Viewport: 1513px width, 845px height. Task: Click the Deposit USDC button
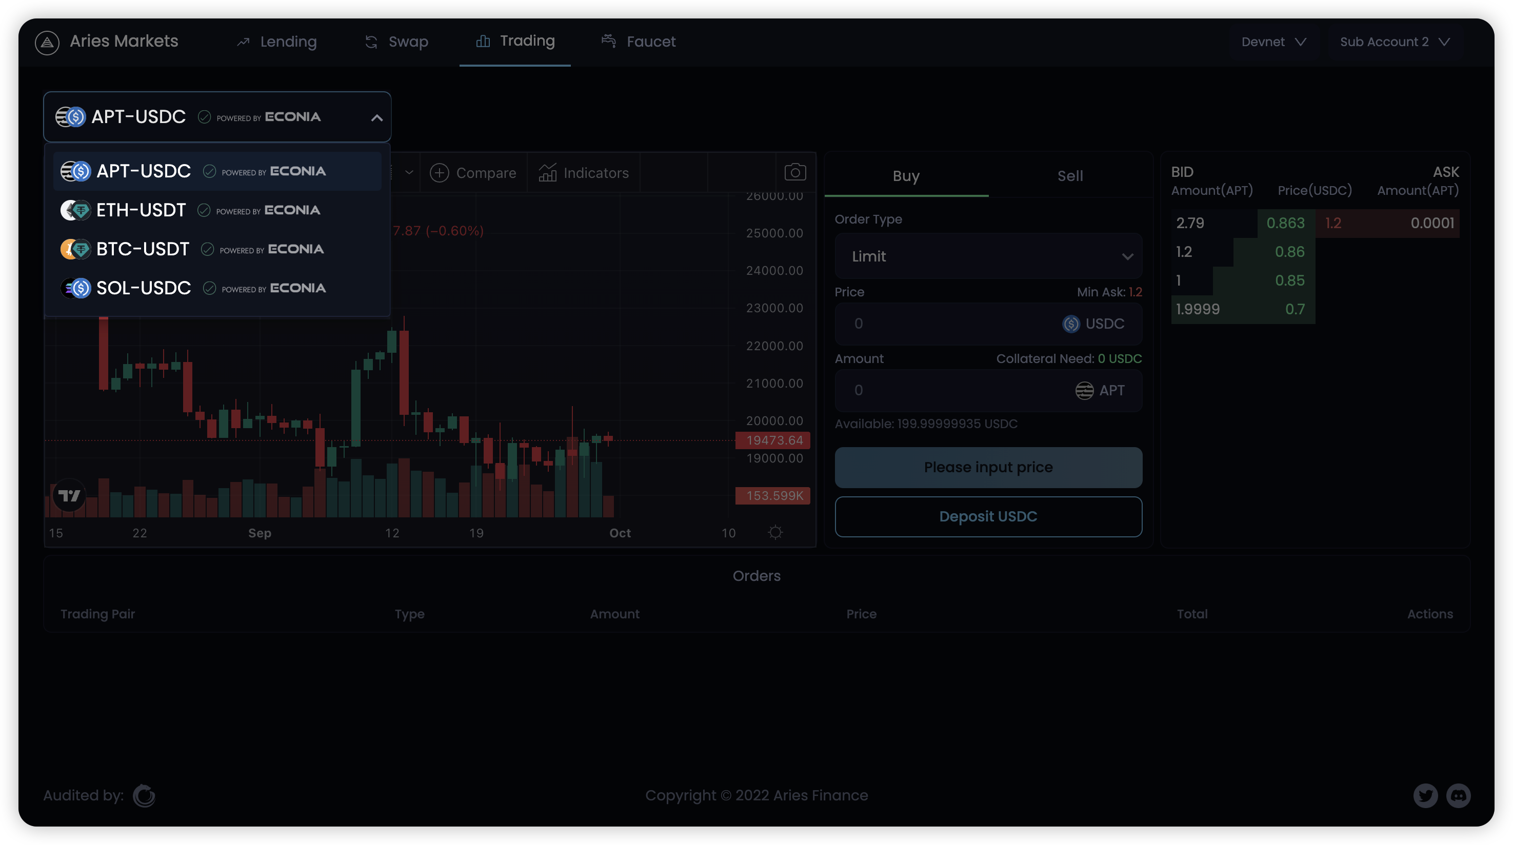(x=988, y=517)
